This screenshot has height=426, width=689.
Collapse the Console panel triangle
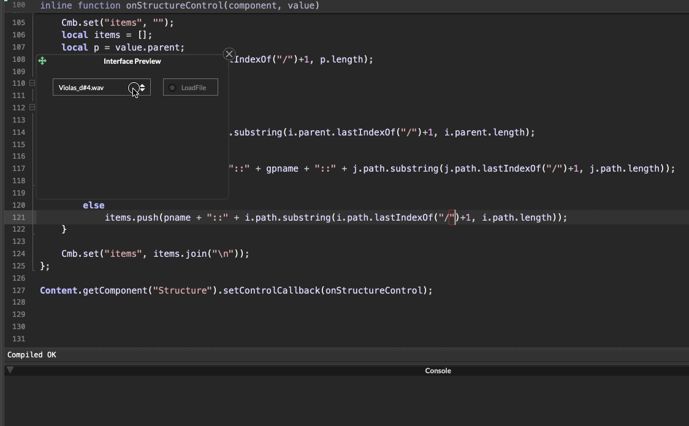click(x=10, y=370)
